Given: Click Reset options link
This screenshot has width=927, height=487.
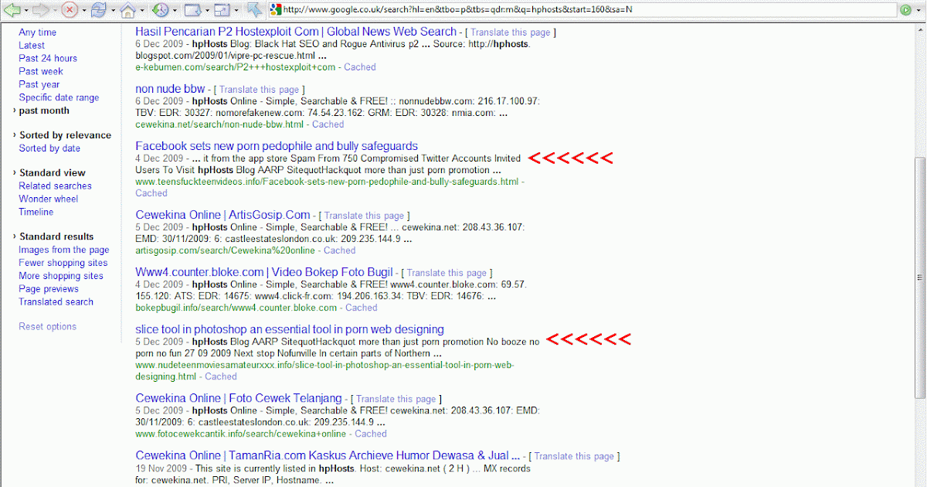Looking at the screenshot, I should 48,327.
